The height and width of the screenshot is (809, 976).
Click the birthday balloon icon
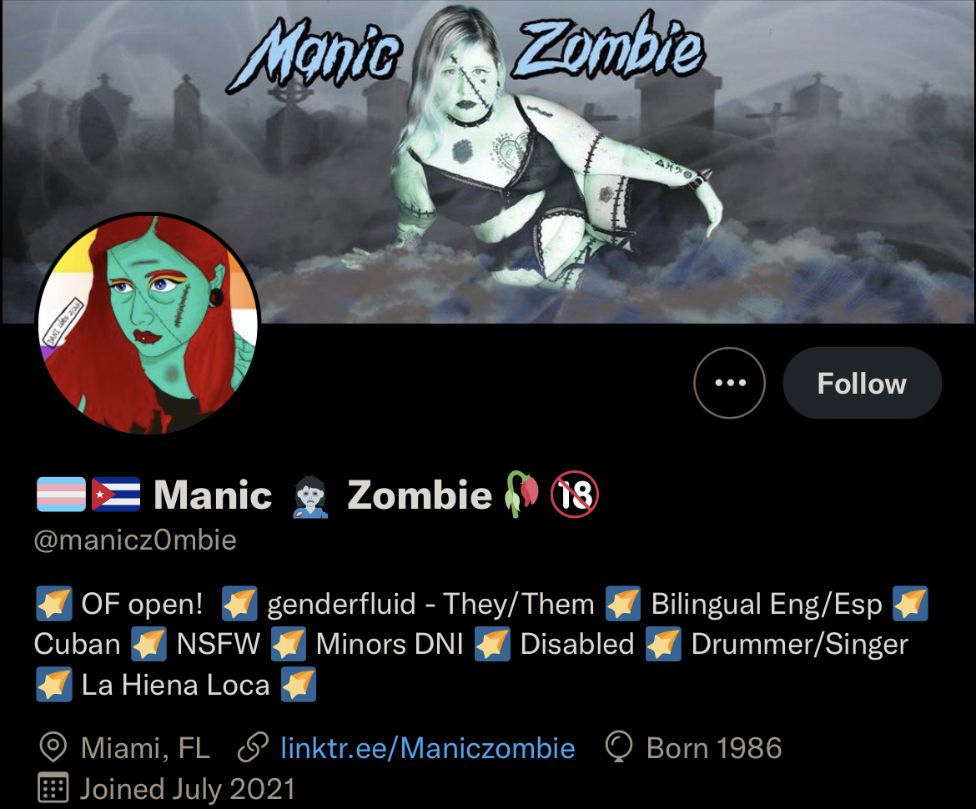619,747
